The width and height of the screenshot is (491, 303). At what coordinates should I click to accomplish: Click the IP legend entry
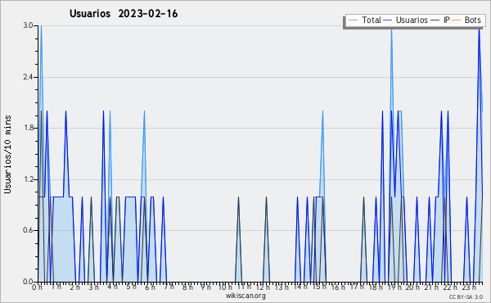tap(440, 20)
